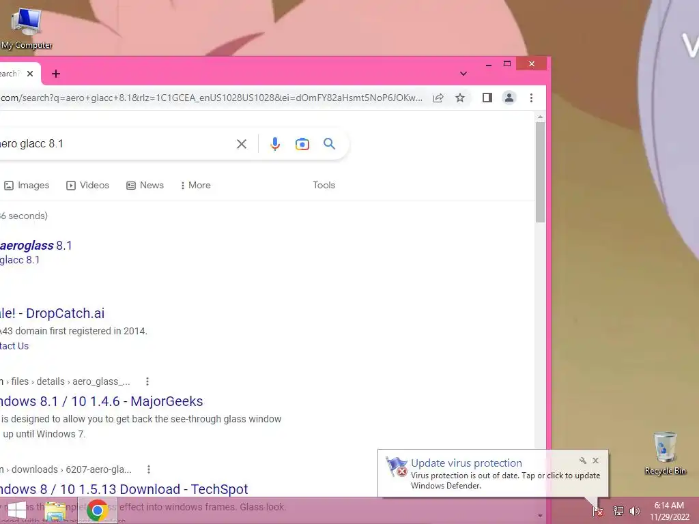This screenshot has width=699, height=524.
Task: Close the current Chrome search tab
Action: pos(30,74)
